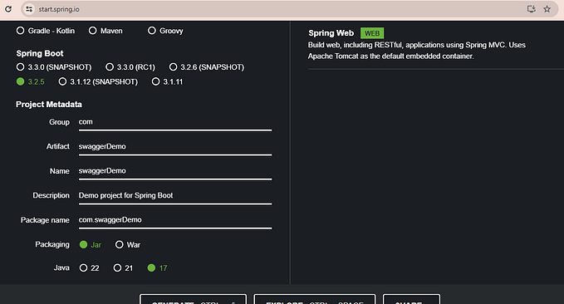Select Java version 17
The height and width of the screenshot is (304, 564).
157,268
